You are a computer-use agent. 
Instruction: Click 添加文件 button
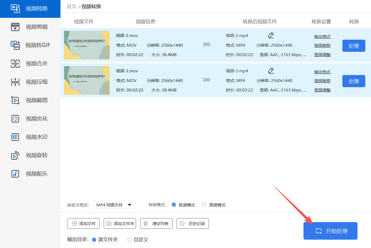pos(83,223)
